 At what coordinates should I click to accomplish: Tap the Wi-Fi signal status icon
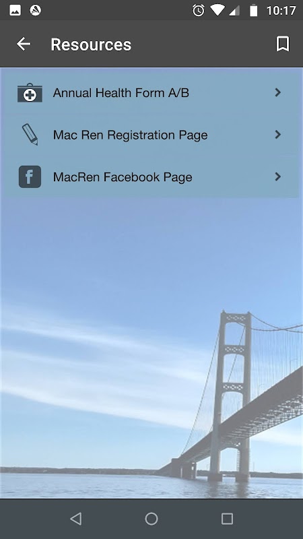pyautogui.click(x=217, y=10)
